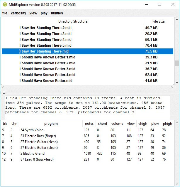Click the volume column header
The width and height of the screenshot is (180, 187).
(x=117, y=124)
